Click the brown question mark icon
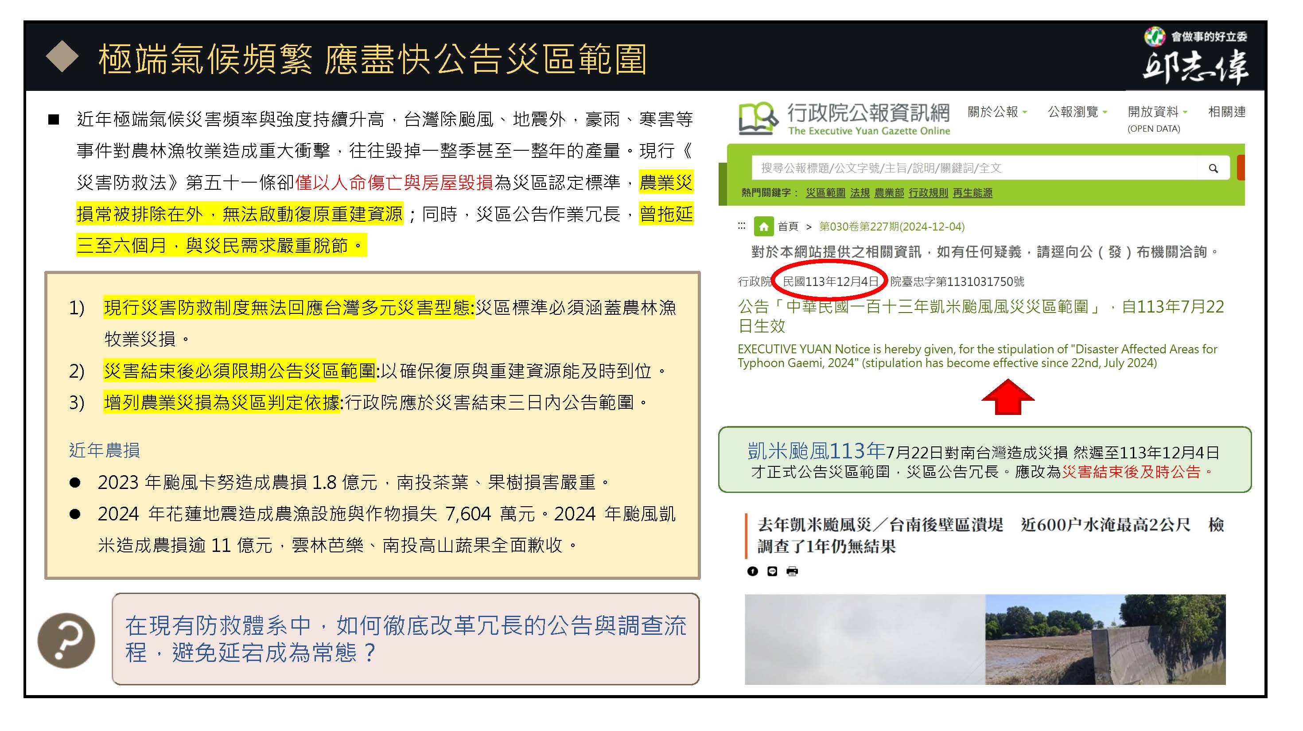1303x731 pixels. tap(66, 641)
